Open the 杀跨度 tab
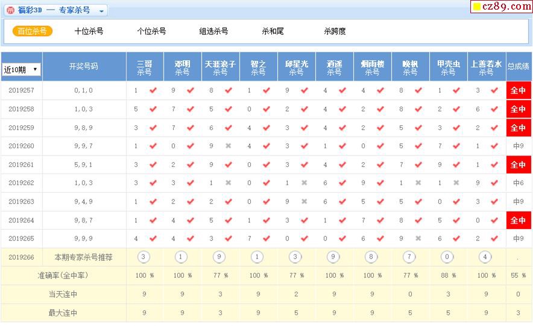Screen dimensions: 533x326 [x=335, y=31]
